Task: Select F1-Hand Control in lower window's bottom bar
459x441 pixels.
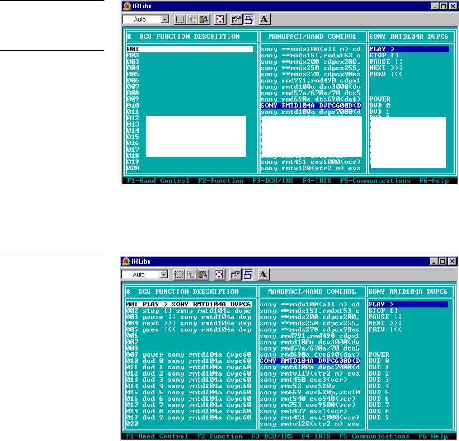Action: click(x=157, y=436)
